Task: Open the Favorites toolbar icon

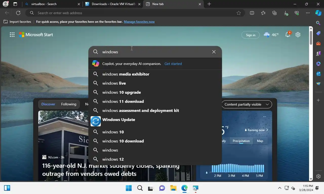Action: tap(263, 13)
